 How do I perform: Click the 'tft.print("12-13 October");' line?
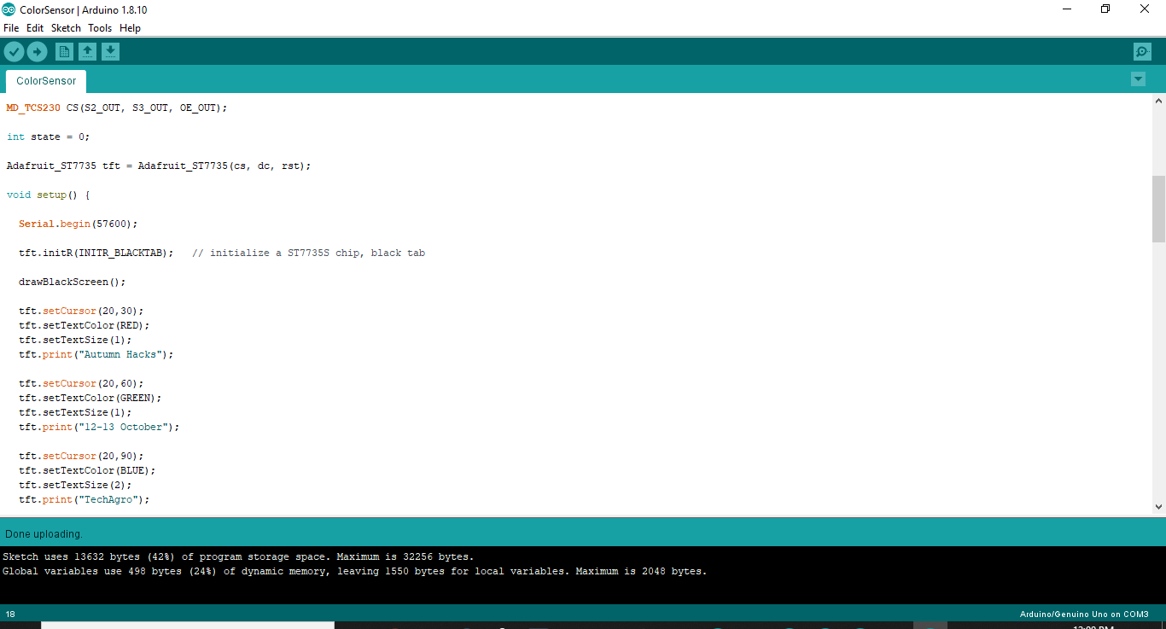click(x=99, y=427)
